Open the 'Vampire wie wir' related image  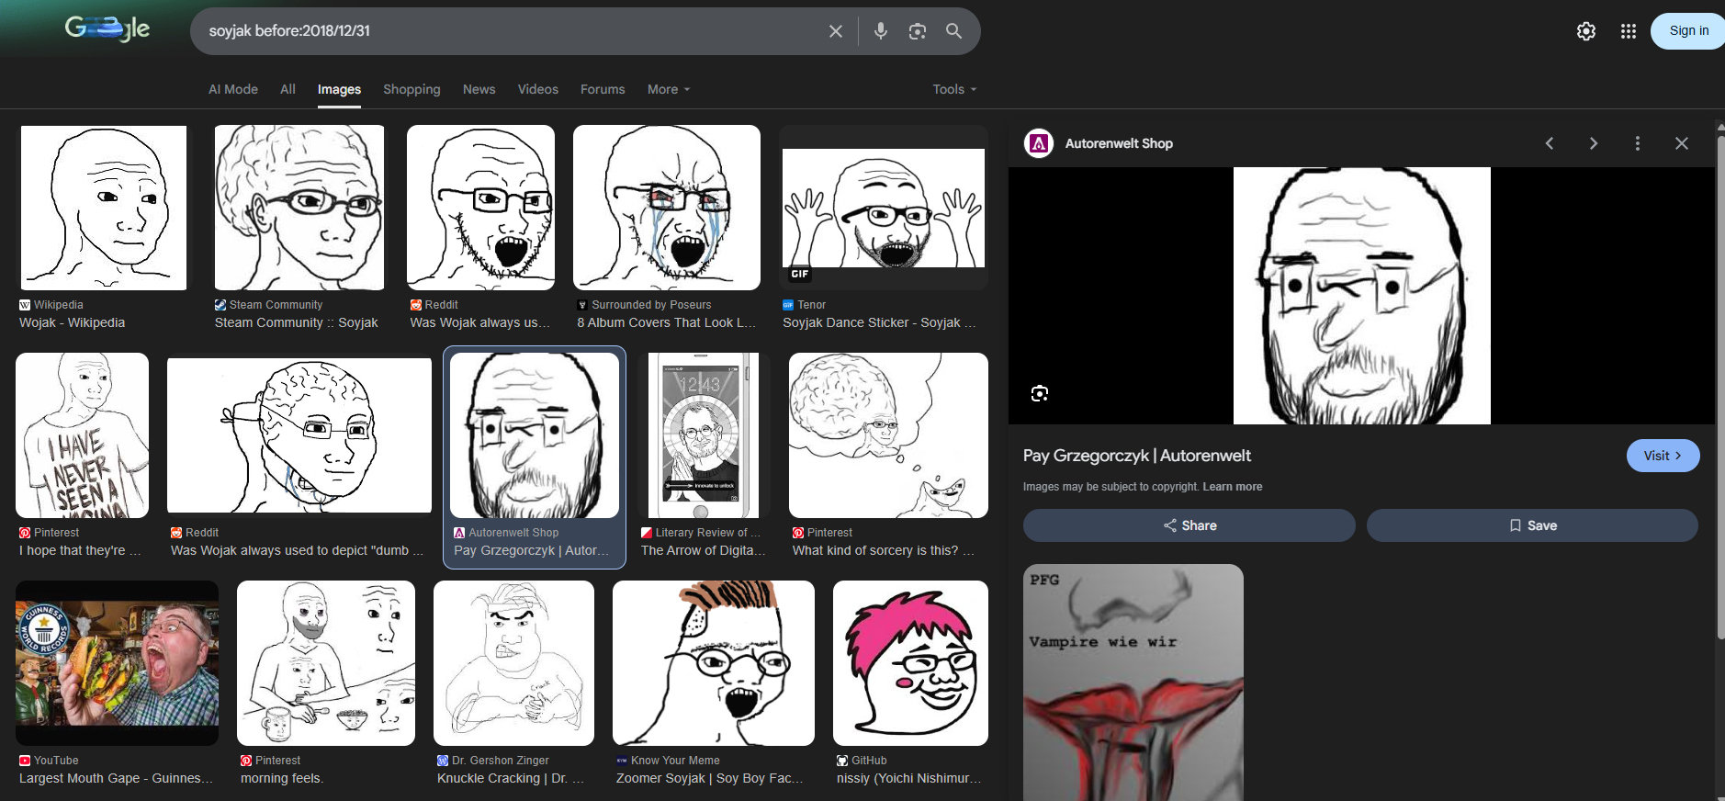tap(1133, 683)
